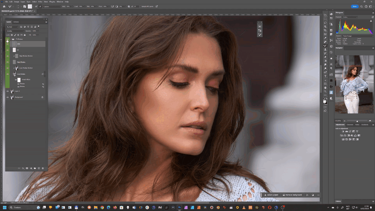Delete layer using trash icon
375x211 pixels.
43,168
